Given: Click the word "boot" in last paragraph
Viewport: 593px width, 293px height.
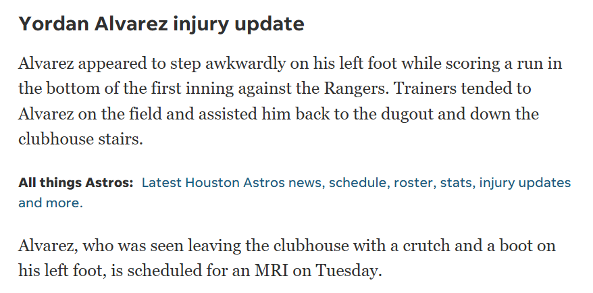Looking at the screenshot, I should 517,245.
